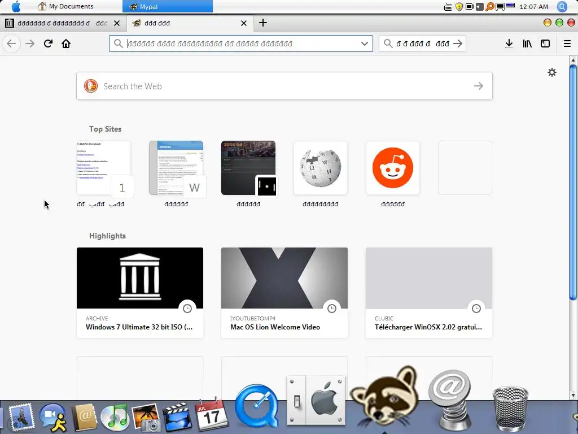Screen dimensions: 578x434
Task: Open Address Book in the dock
Action: coord(84,418)
